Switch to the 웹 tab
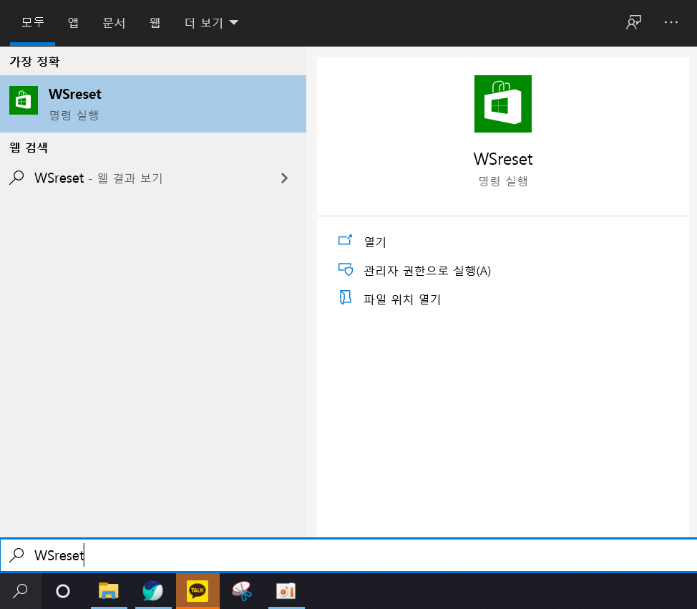 point(155,23)
